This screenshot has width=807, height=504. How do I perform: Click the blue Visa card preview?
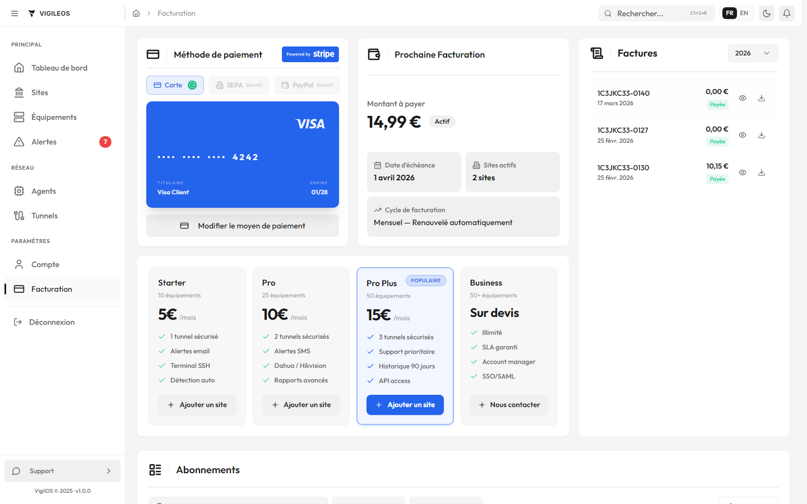coord(243,155)
